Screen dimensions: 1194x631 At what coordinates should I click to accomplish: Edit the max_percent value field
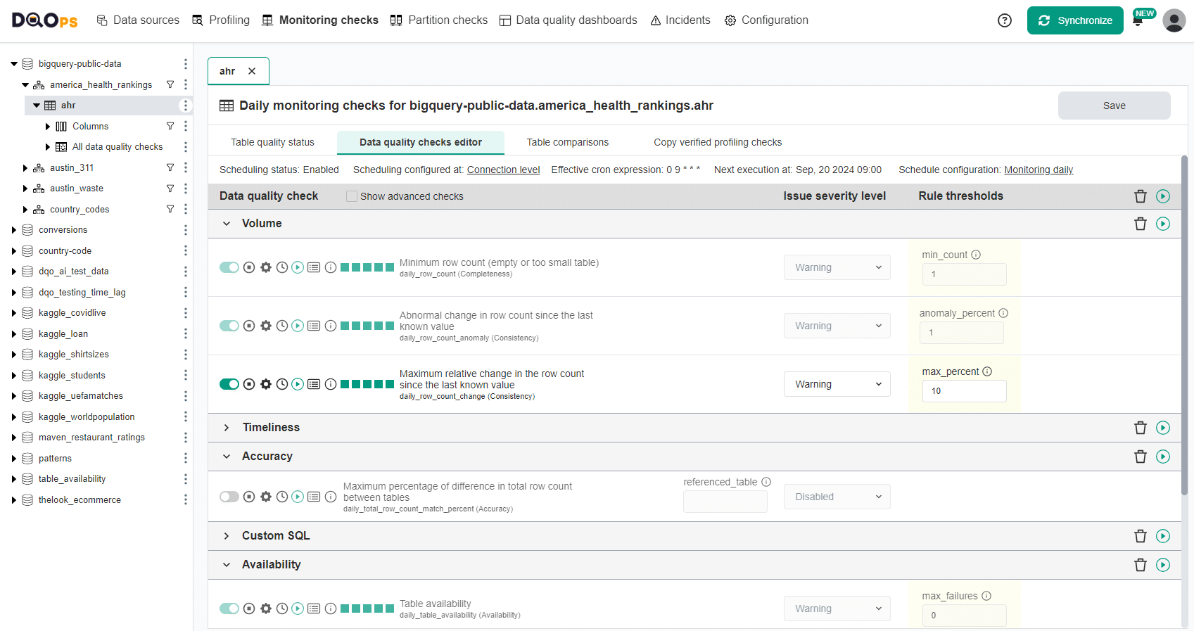pos(965,391)
